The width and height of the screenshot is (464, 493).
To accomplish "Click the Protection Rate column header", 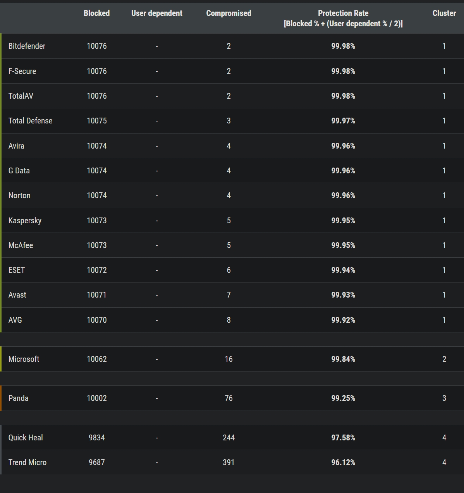I will 343,18.
